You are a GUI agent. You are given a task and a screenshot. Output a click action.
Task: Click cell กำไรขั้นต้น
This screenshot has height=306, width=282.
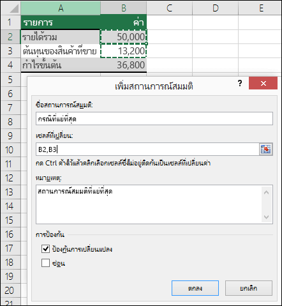point(61,65)
